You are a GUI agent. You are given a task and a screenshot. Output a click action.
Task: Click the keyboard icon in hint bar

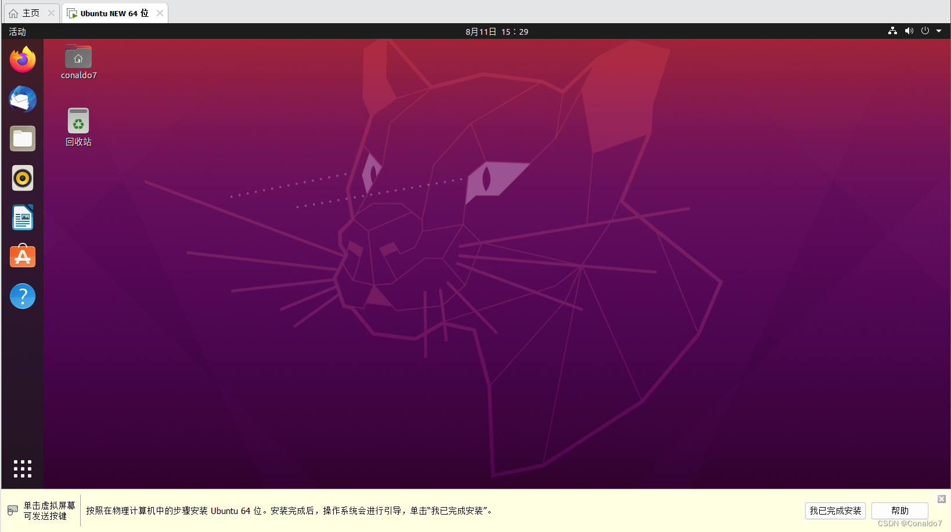(13, 511)
